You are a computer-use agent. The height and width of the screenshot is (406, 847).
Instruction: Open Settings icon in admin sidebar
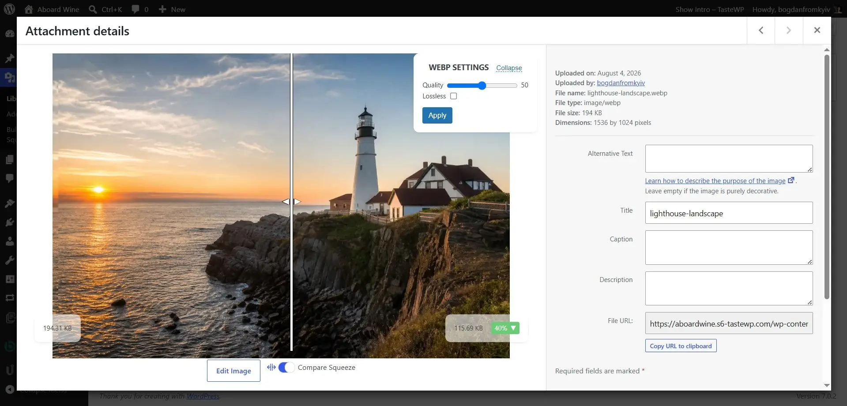[10, 279]
